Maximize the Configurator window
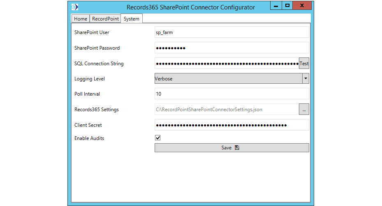The image size is (382, 206). click(x=287, y=6)
